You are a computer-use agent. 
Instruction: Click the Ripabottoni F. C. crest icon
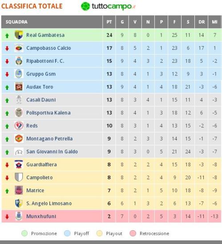(x=19, y=61)
